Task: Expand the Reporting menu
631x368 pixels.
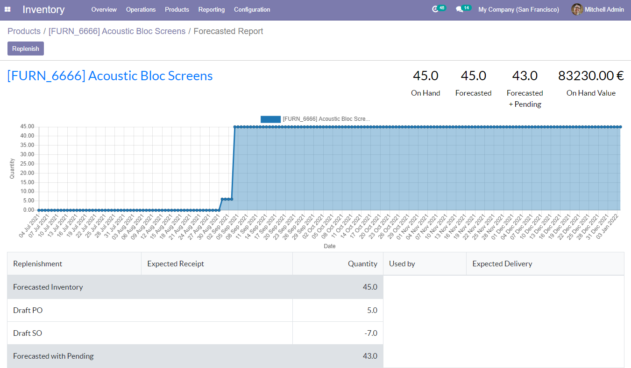Action: click(x=211, y=9)
